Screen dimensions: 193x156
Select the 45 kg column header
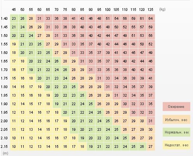14,10
